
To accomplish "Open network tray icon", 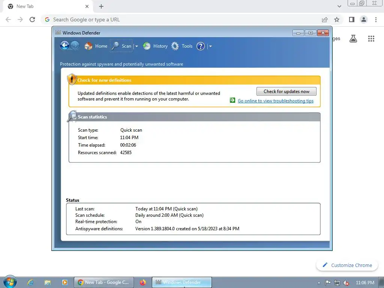I will (337, 283).
